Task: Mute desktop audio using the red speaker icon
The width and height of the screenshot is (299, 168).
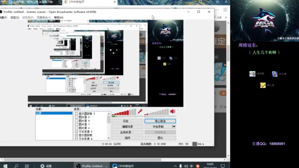Action: 173,111
